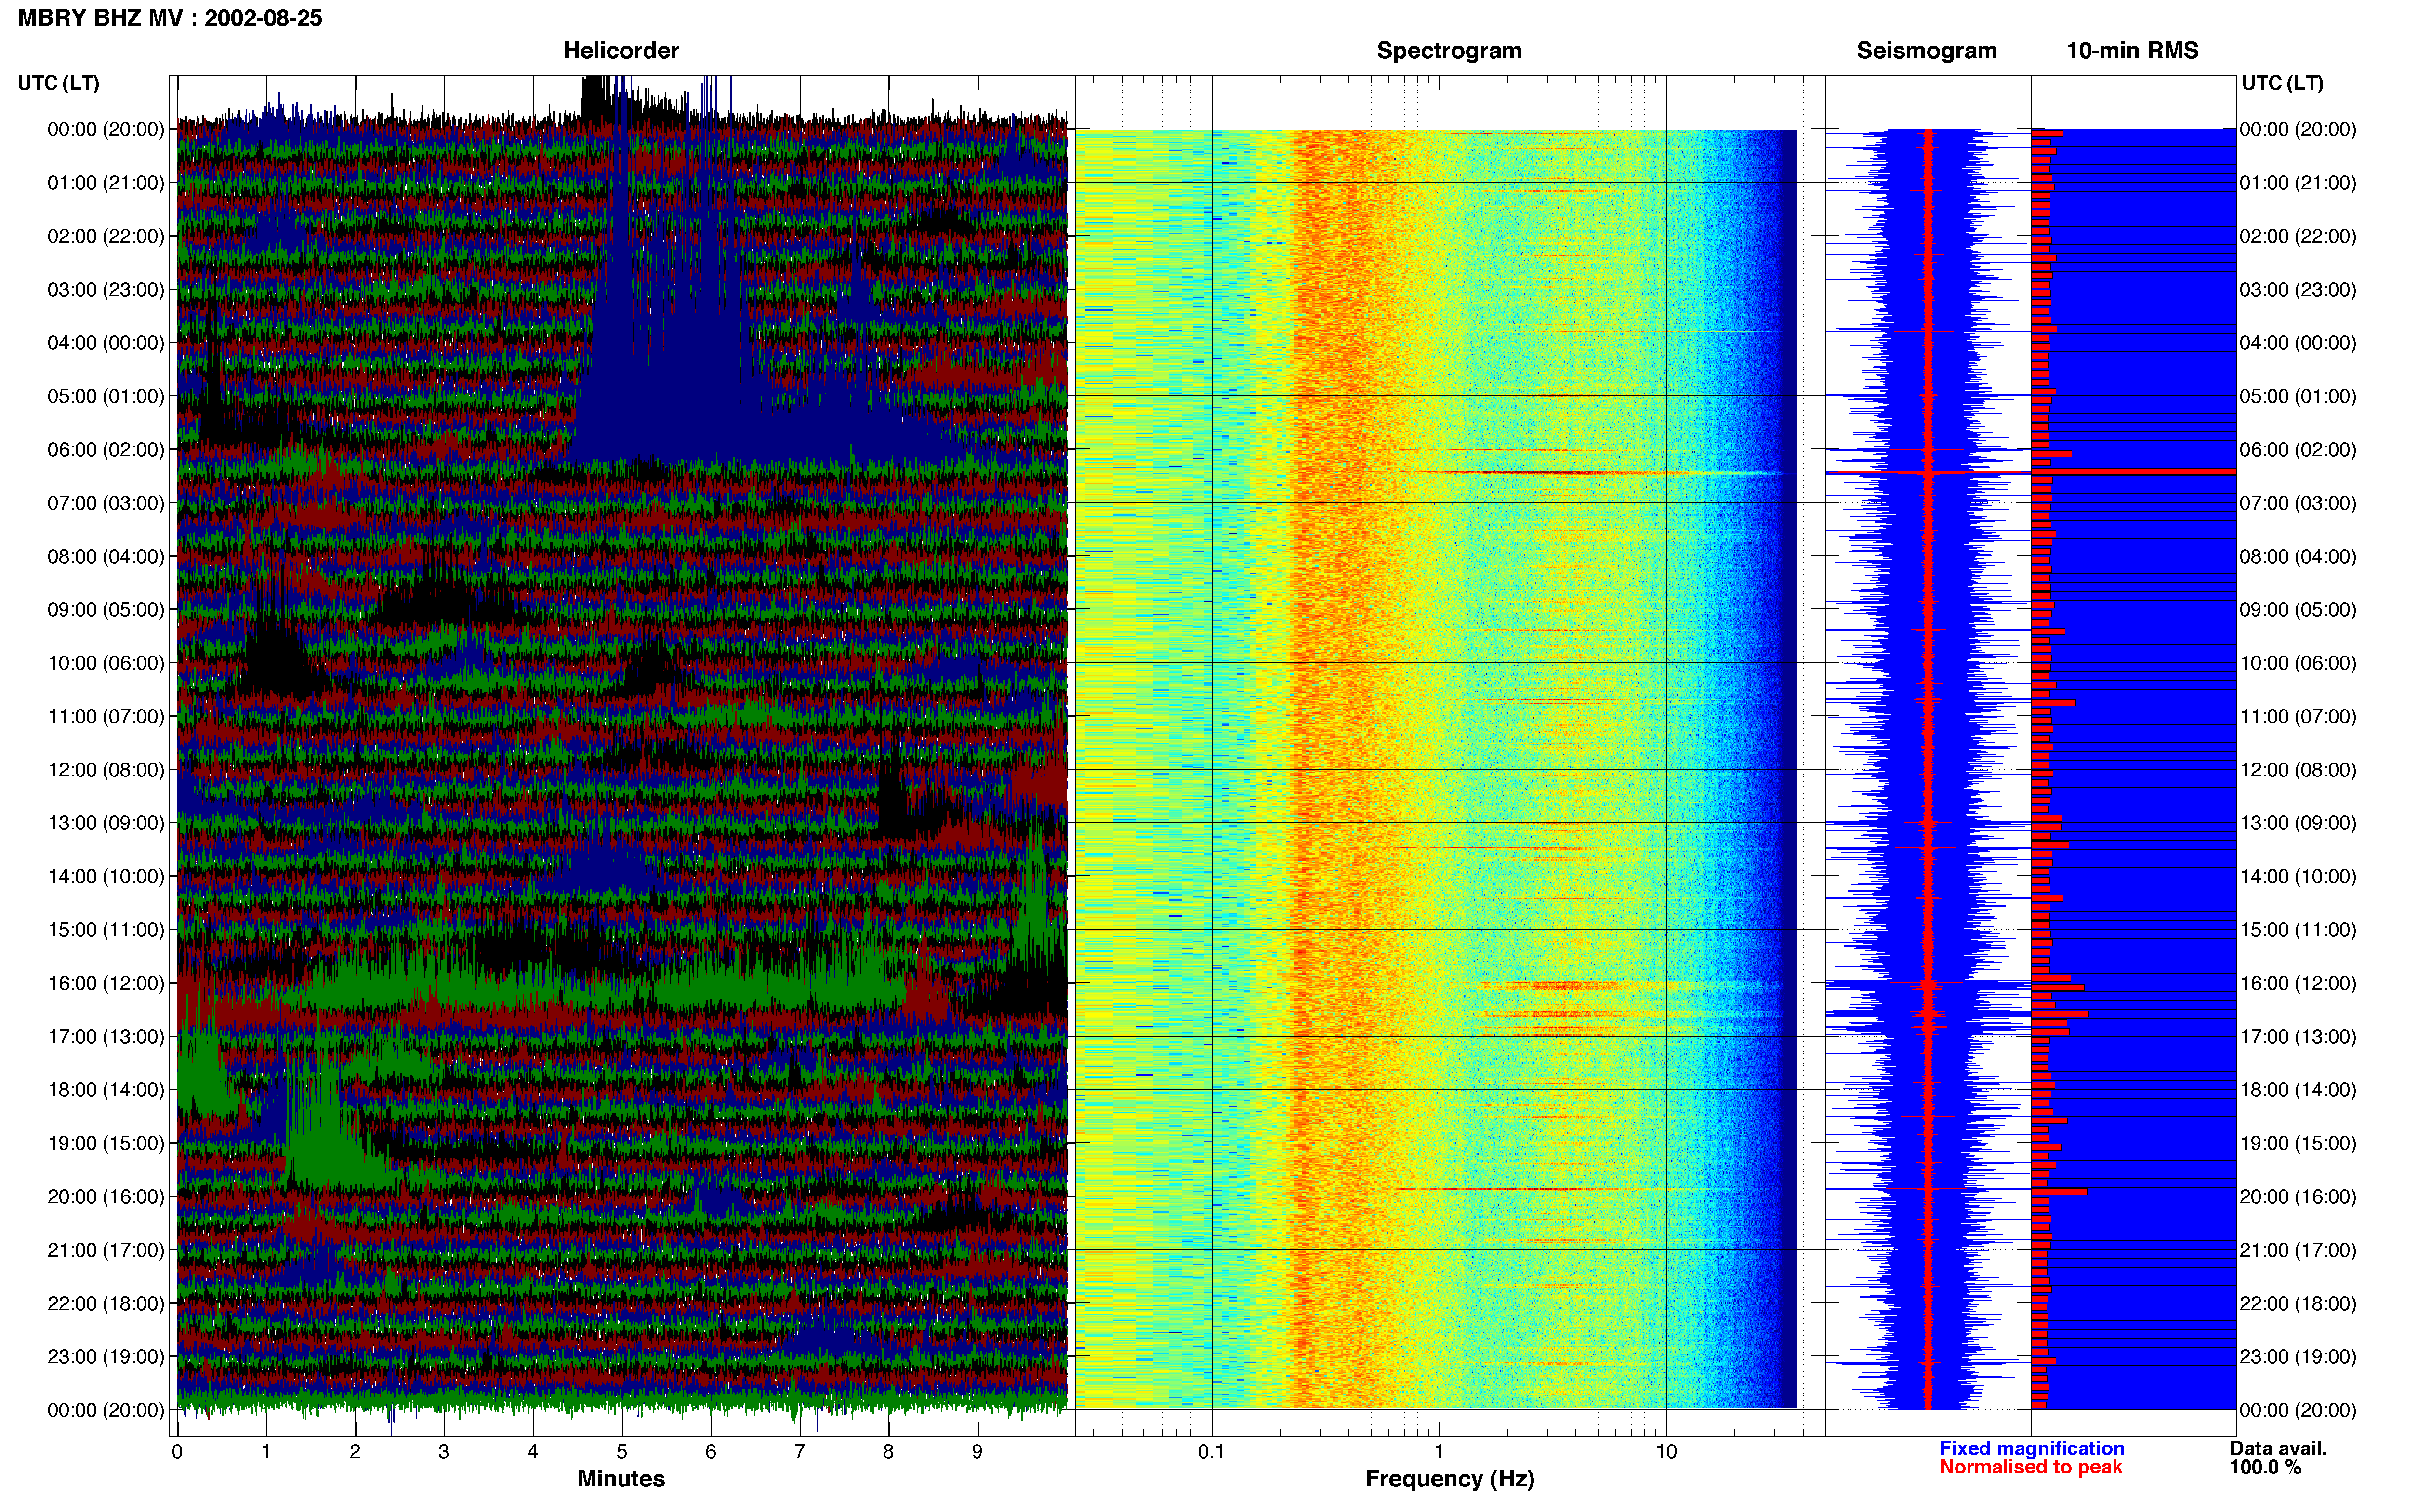Click RMS-side time label '17:00 (13:00)'
This screenshot has height=1512, width=2418.
(2298, 1037)
